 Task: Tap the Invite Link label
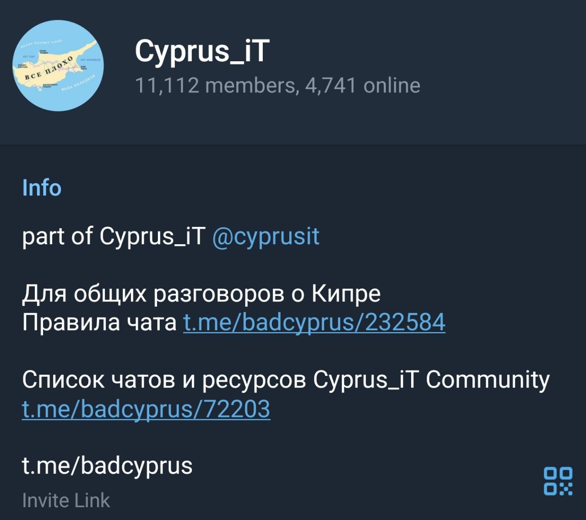coord(66,500)
